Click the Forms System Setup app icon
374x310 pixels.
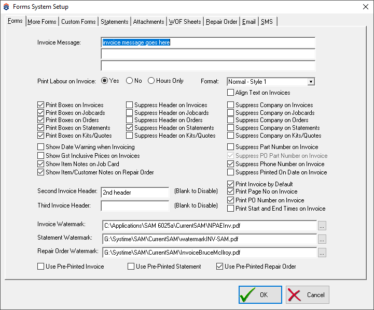click(6, 7)
